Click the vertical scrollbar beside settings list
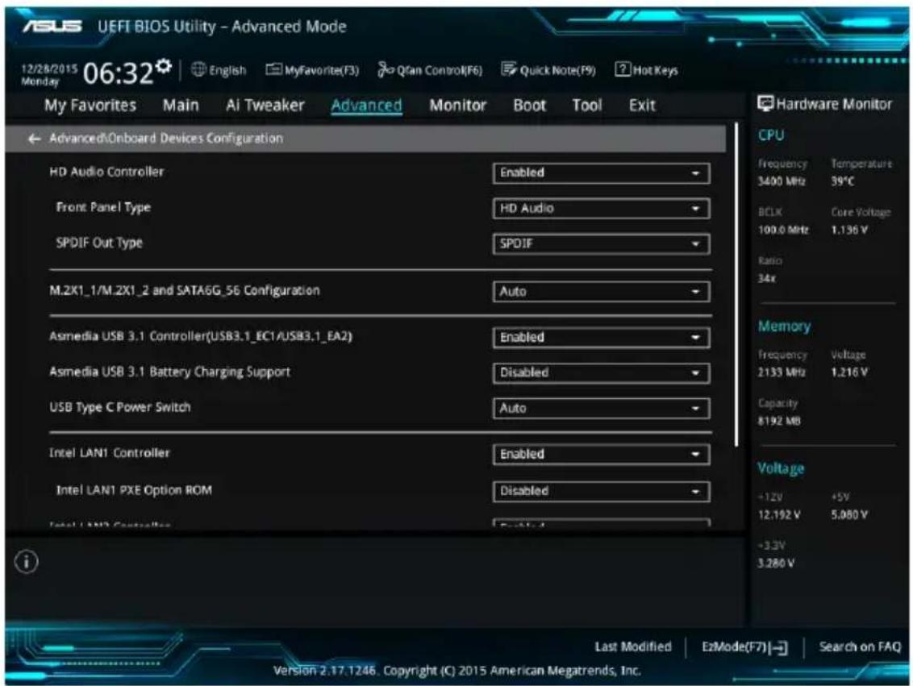Screen dimensions: 913x686 tap(736, 285)
